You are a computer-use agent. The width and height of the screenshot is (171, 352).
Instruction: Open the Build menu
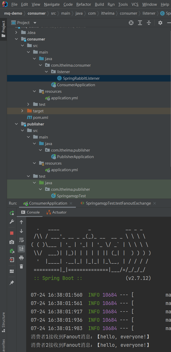[x=99, y=4]
